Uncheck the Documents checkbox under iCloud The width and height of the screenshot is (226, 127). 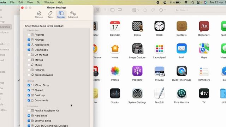pyautogui.click(x=29, y=100)
